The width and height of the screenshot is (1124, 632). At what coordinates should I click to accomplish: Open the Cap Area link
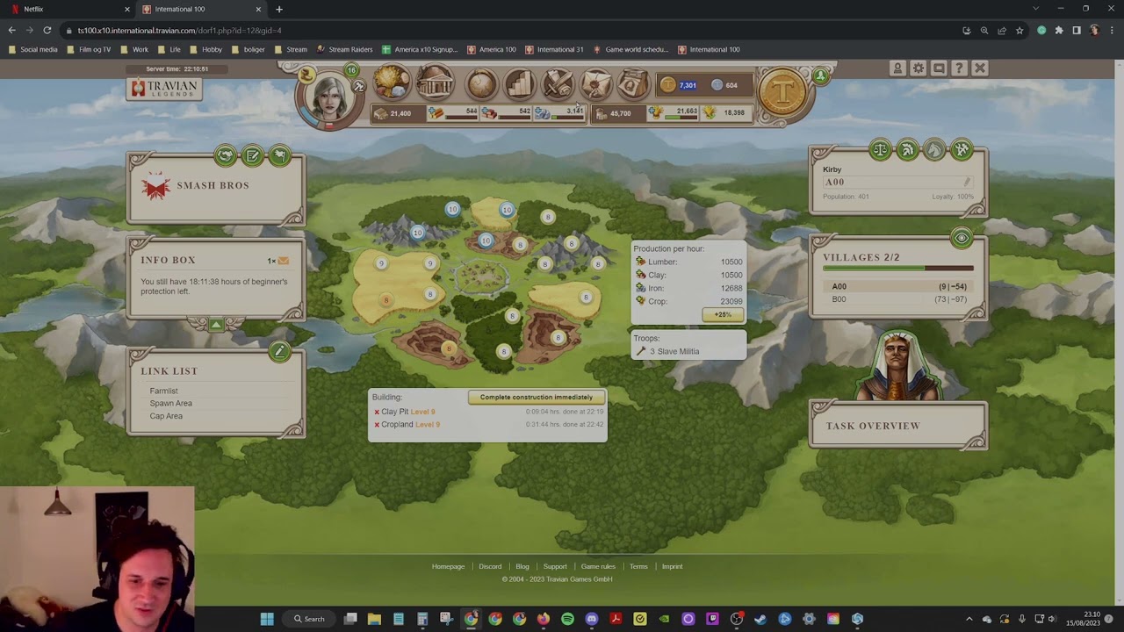166,416
